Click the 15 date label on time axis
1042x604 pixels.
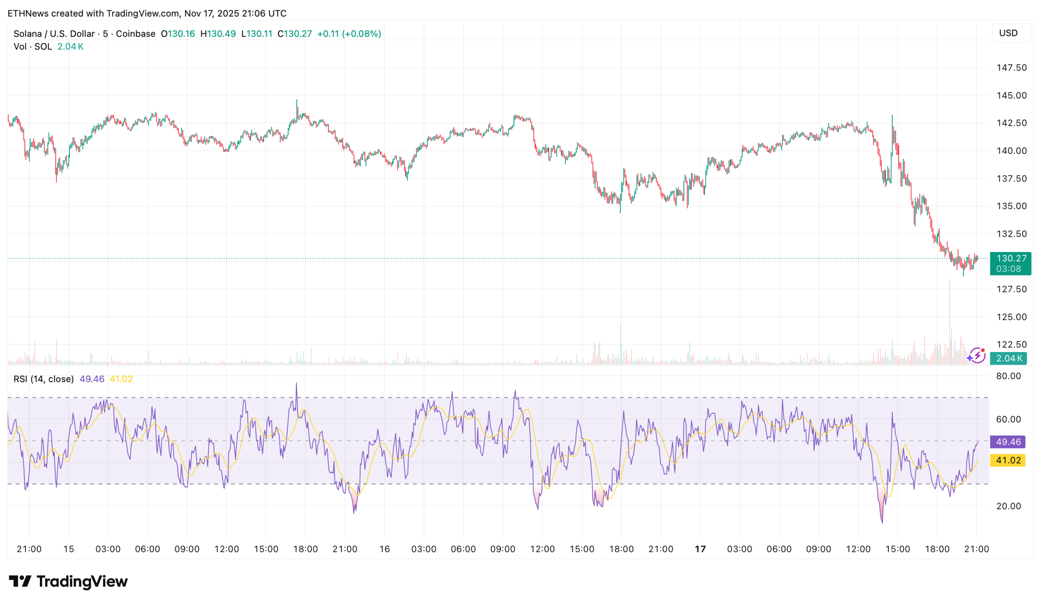pyautogui.click(x=69, y=549)
